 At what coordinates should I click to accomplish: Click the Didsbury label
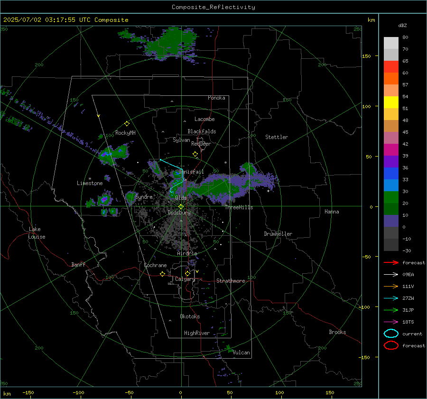tap(179, 213)
